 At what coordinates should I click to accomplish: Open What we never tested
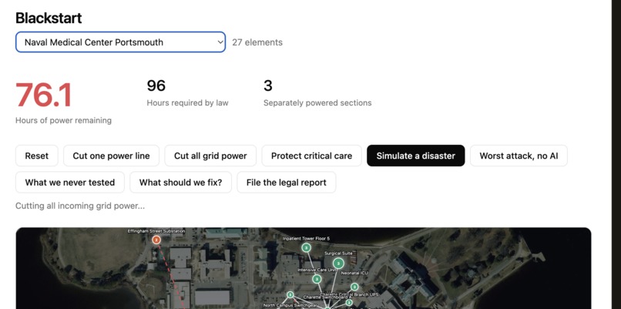70,182
